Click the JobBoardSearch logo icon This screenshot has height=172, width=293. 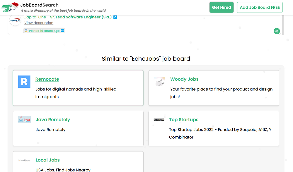[x=9, y=7]
